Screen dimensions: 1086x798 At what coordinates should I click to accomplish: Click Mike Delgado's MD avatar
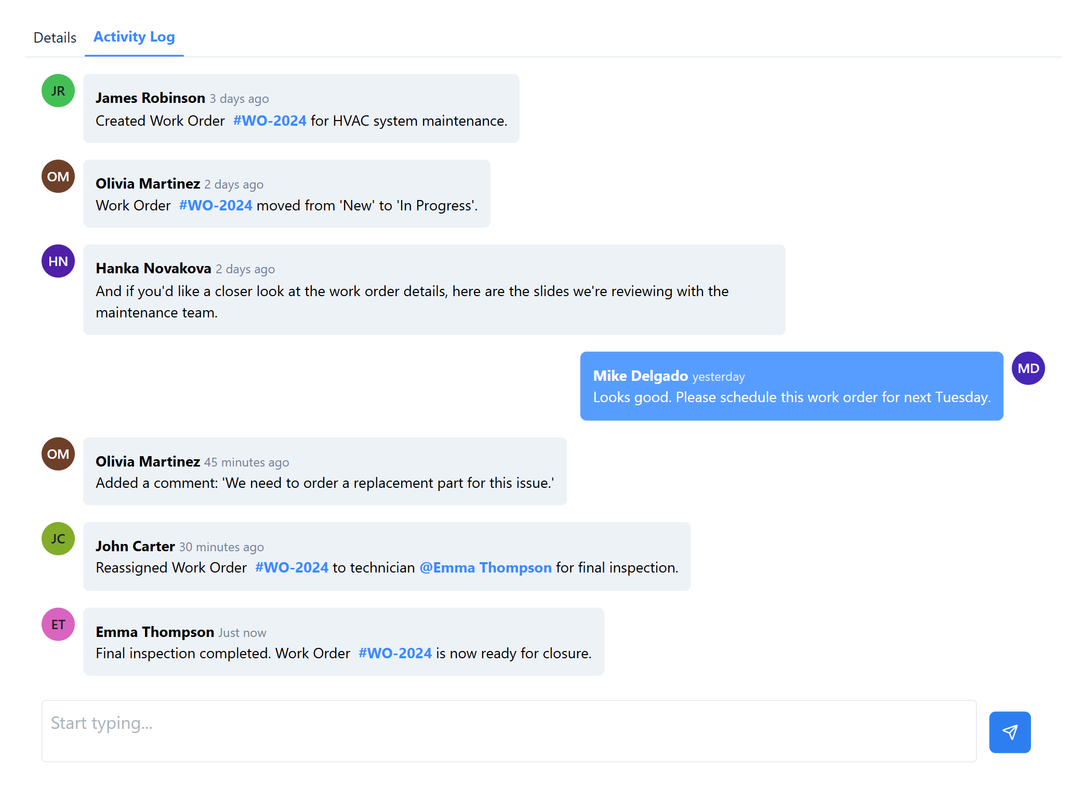(x=1028, y=368)
